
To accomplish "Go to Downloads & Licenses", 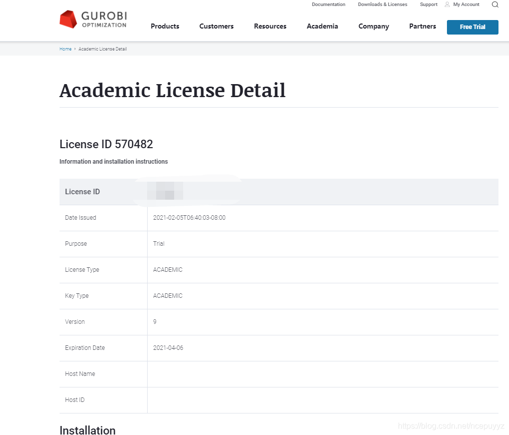I will click(x=382, y=5).
